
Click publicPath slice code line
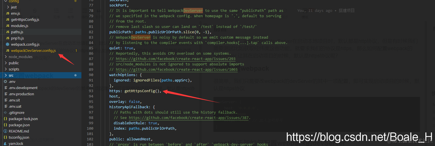pos(160,32)
